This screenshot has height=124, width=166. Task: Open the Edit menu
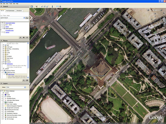coord(4,4)
